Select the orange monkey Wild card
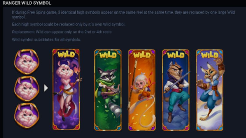246x138 pixels. point(142,90)
